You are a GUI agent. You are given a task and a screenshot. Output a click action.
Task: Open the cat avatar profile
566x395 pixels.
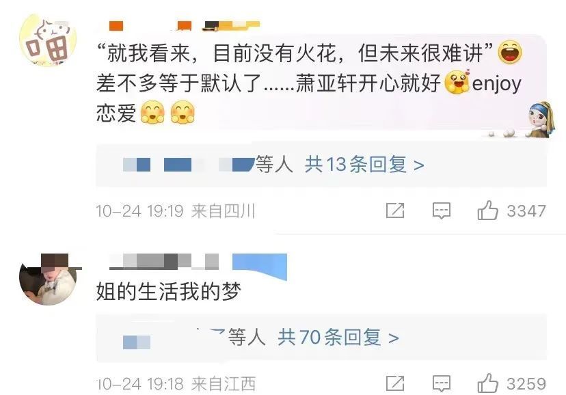(x=48, y=40)
